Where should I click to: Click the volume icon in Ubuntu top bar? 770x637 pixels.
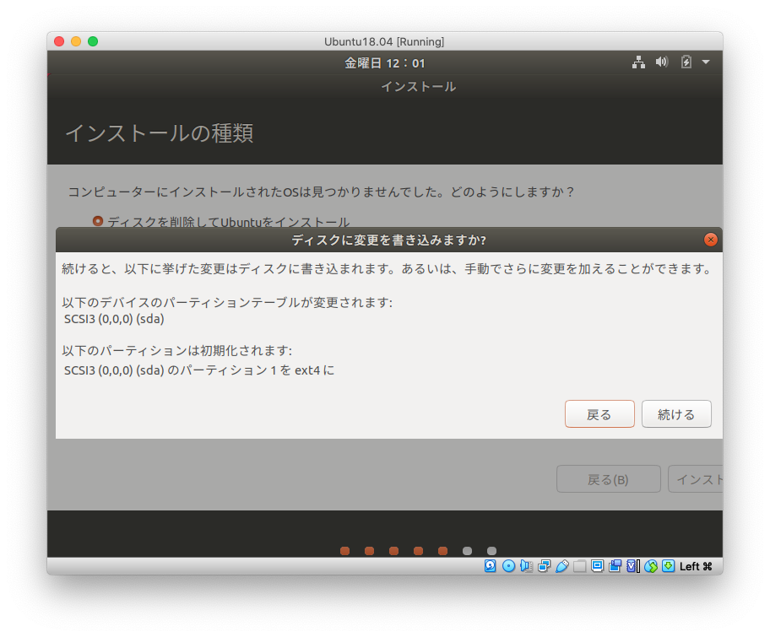661,62
